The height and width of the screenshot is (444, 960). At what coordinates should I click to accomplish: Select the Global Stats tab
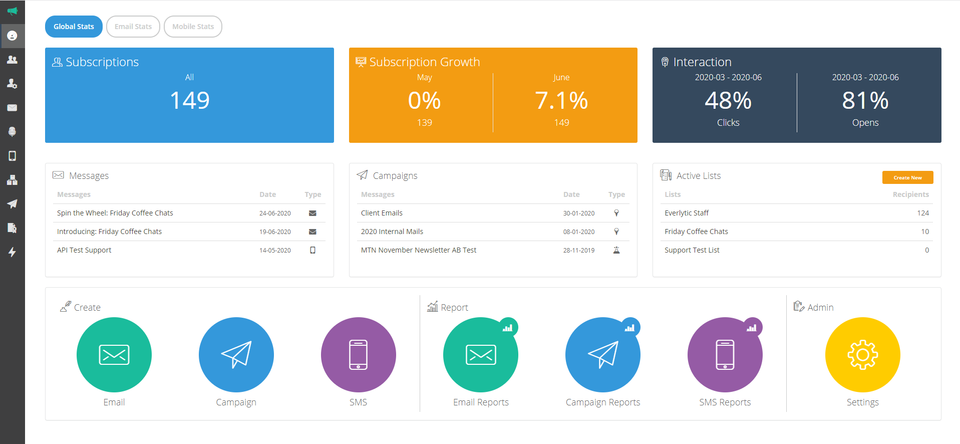(74, 27)
